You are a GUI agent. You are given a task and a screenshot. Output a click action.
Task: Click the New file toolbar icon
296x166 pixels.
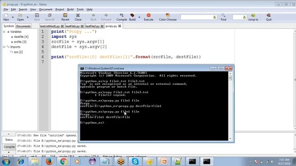tap(6, 17)
